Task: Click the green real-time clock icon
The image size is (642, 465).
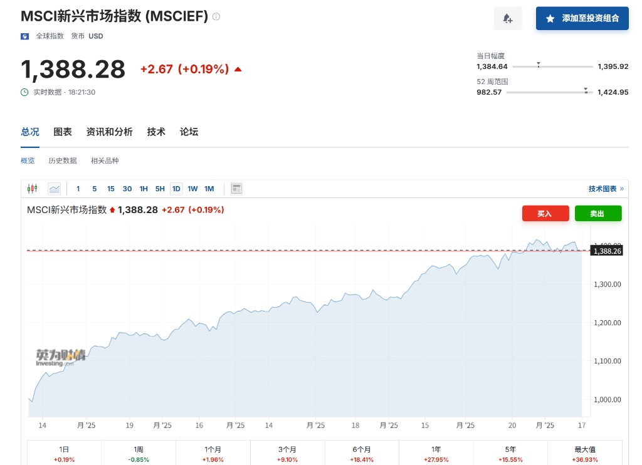Action: pyautogui.click(x=25, y=92)
